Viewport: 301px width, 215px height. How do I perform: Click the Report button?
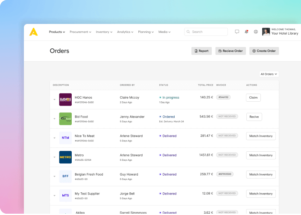202,51
